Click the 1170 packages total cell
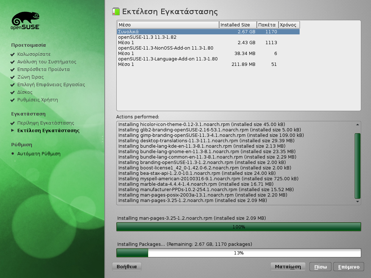Viewport: 371px width, 278px height. [271, 32]
